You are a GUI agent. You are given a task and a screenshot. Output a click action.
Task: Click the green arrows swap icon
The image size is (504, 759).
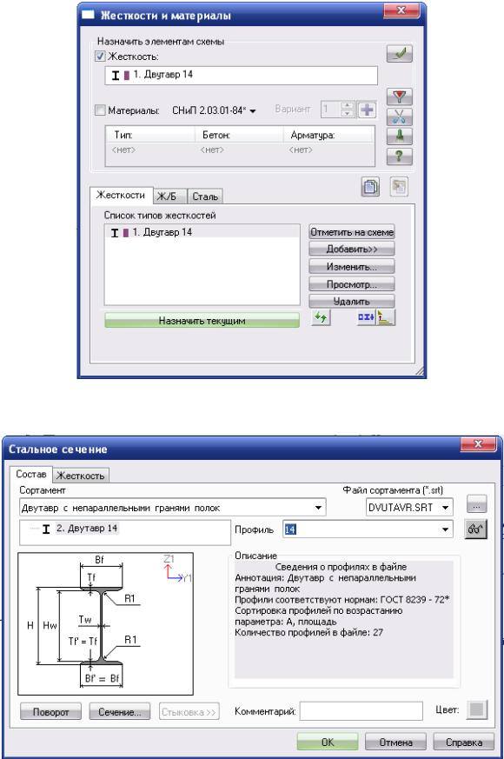click(321, 318)
